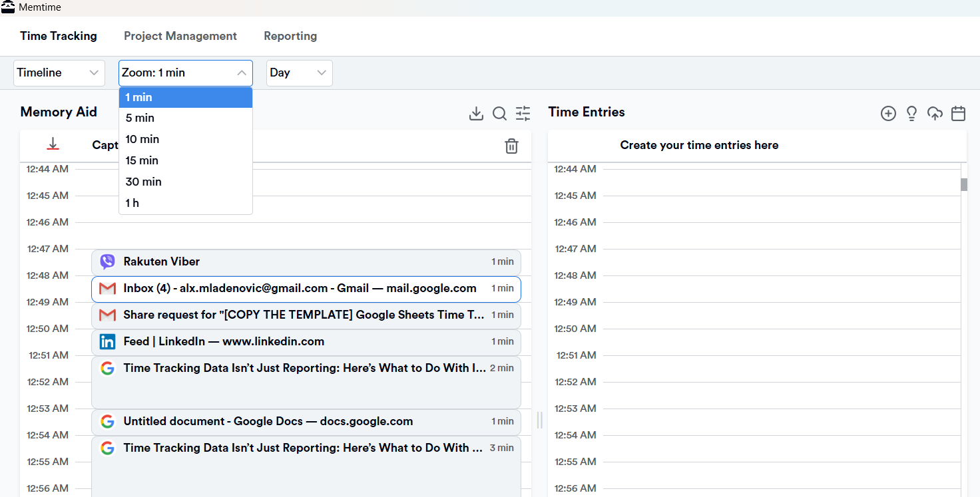Click Google icon on the 3 min entry
Viewport: 980px width, 497px height.
[x=107, y=448]
